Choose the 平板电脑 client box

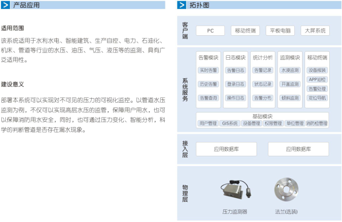280,31
